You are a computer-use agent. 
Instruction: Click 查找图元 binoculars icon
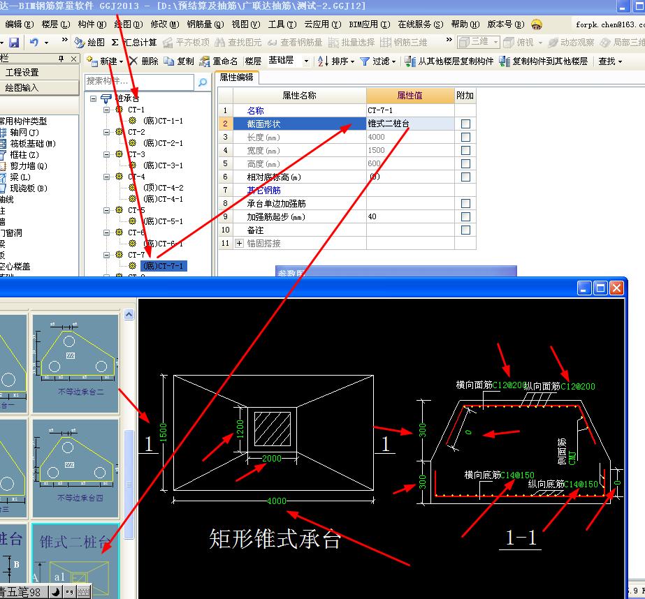(x=220, y=42)
